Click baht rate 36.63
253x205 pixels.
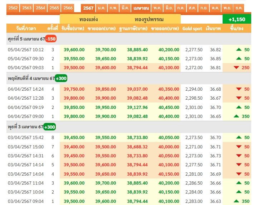(x=215, y=201)
